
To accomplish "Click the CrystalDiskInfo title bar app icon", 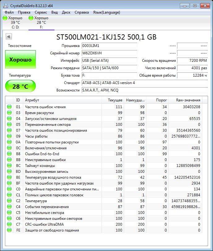I will coord(6,6).
